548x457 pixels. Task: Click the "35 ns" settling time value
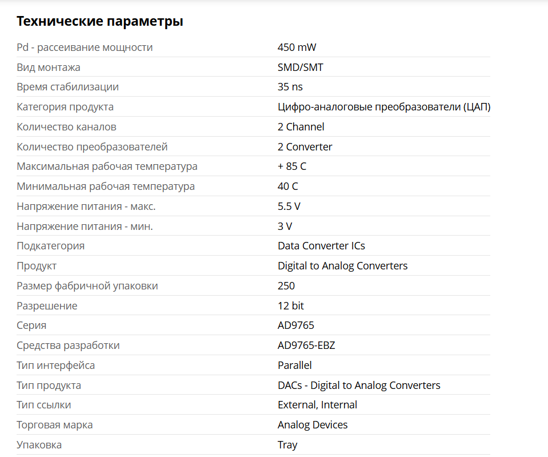pos(290,87)
